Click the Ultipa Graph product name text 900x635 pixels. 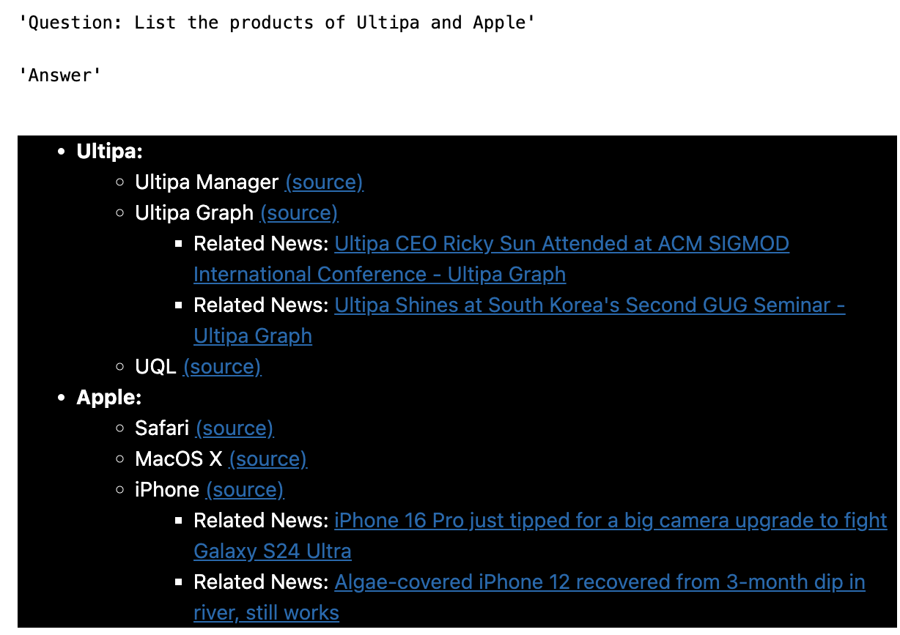point(193,213)
